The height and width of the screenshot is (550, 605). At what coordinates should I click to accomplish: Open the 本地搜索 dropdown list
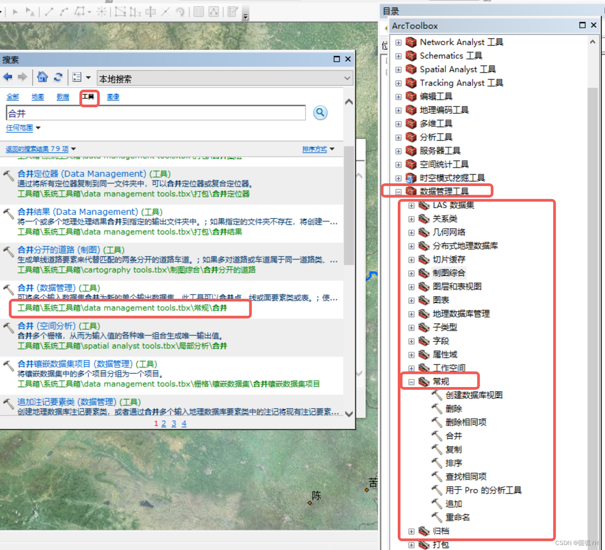tap(347, 78)
